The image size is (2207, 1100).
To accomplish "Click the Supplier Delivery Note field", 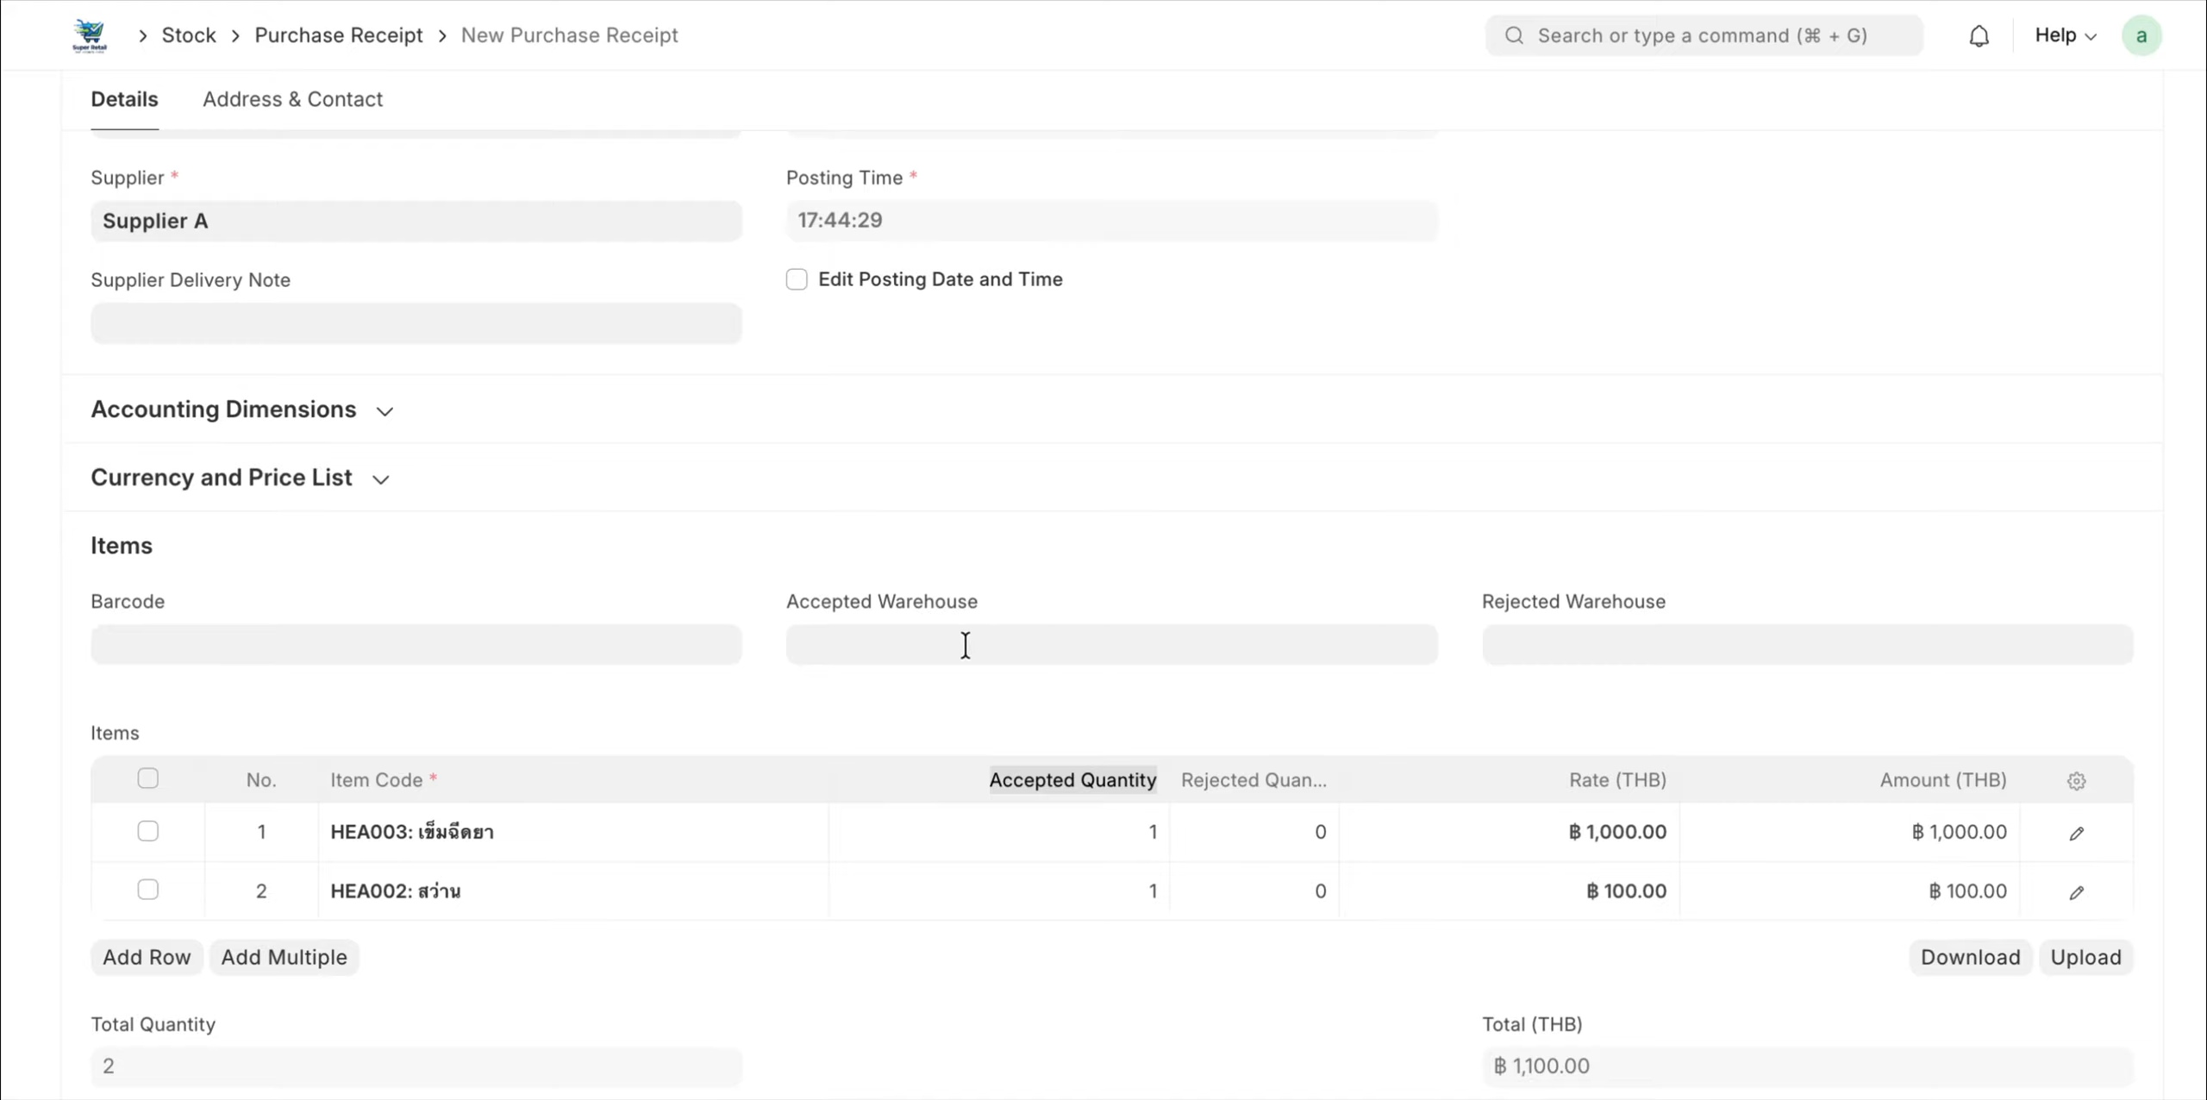I will click(x=416, y=323).
